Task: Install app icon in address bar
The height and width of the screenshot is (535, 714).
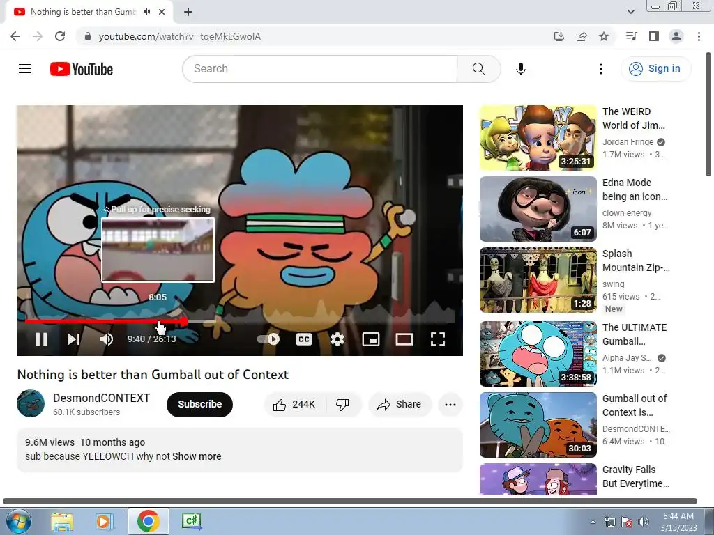Action: pyautogui.click(x=559, y=36)
